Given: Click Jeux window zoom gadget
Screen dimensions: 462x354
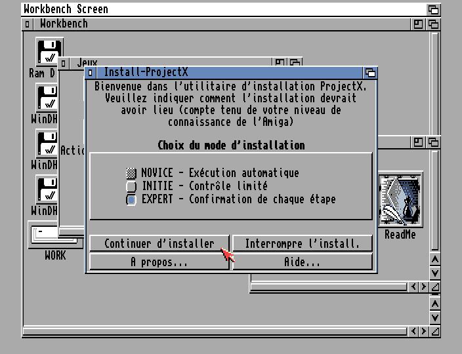Looking at the screenshot, I should click(280, 62).
